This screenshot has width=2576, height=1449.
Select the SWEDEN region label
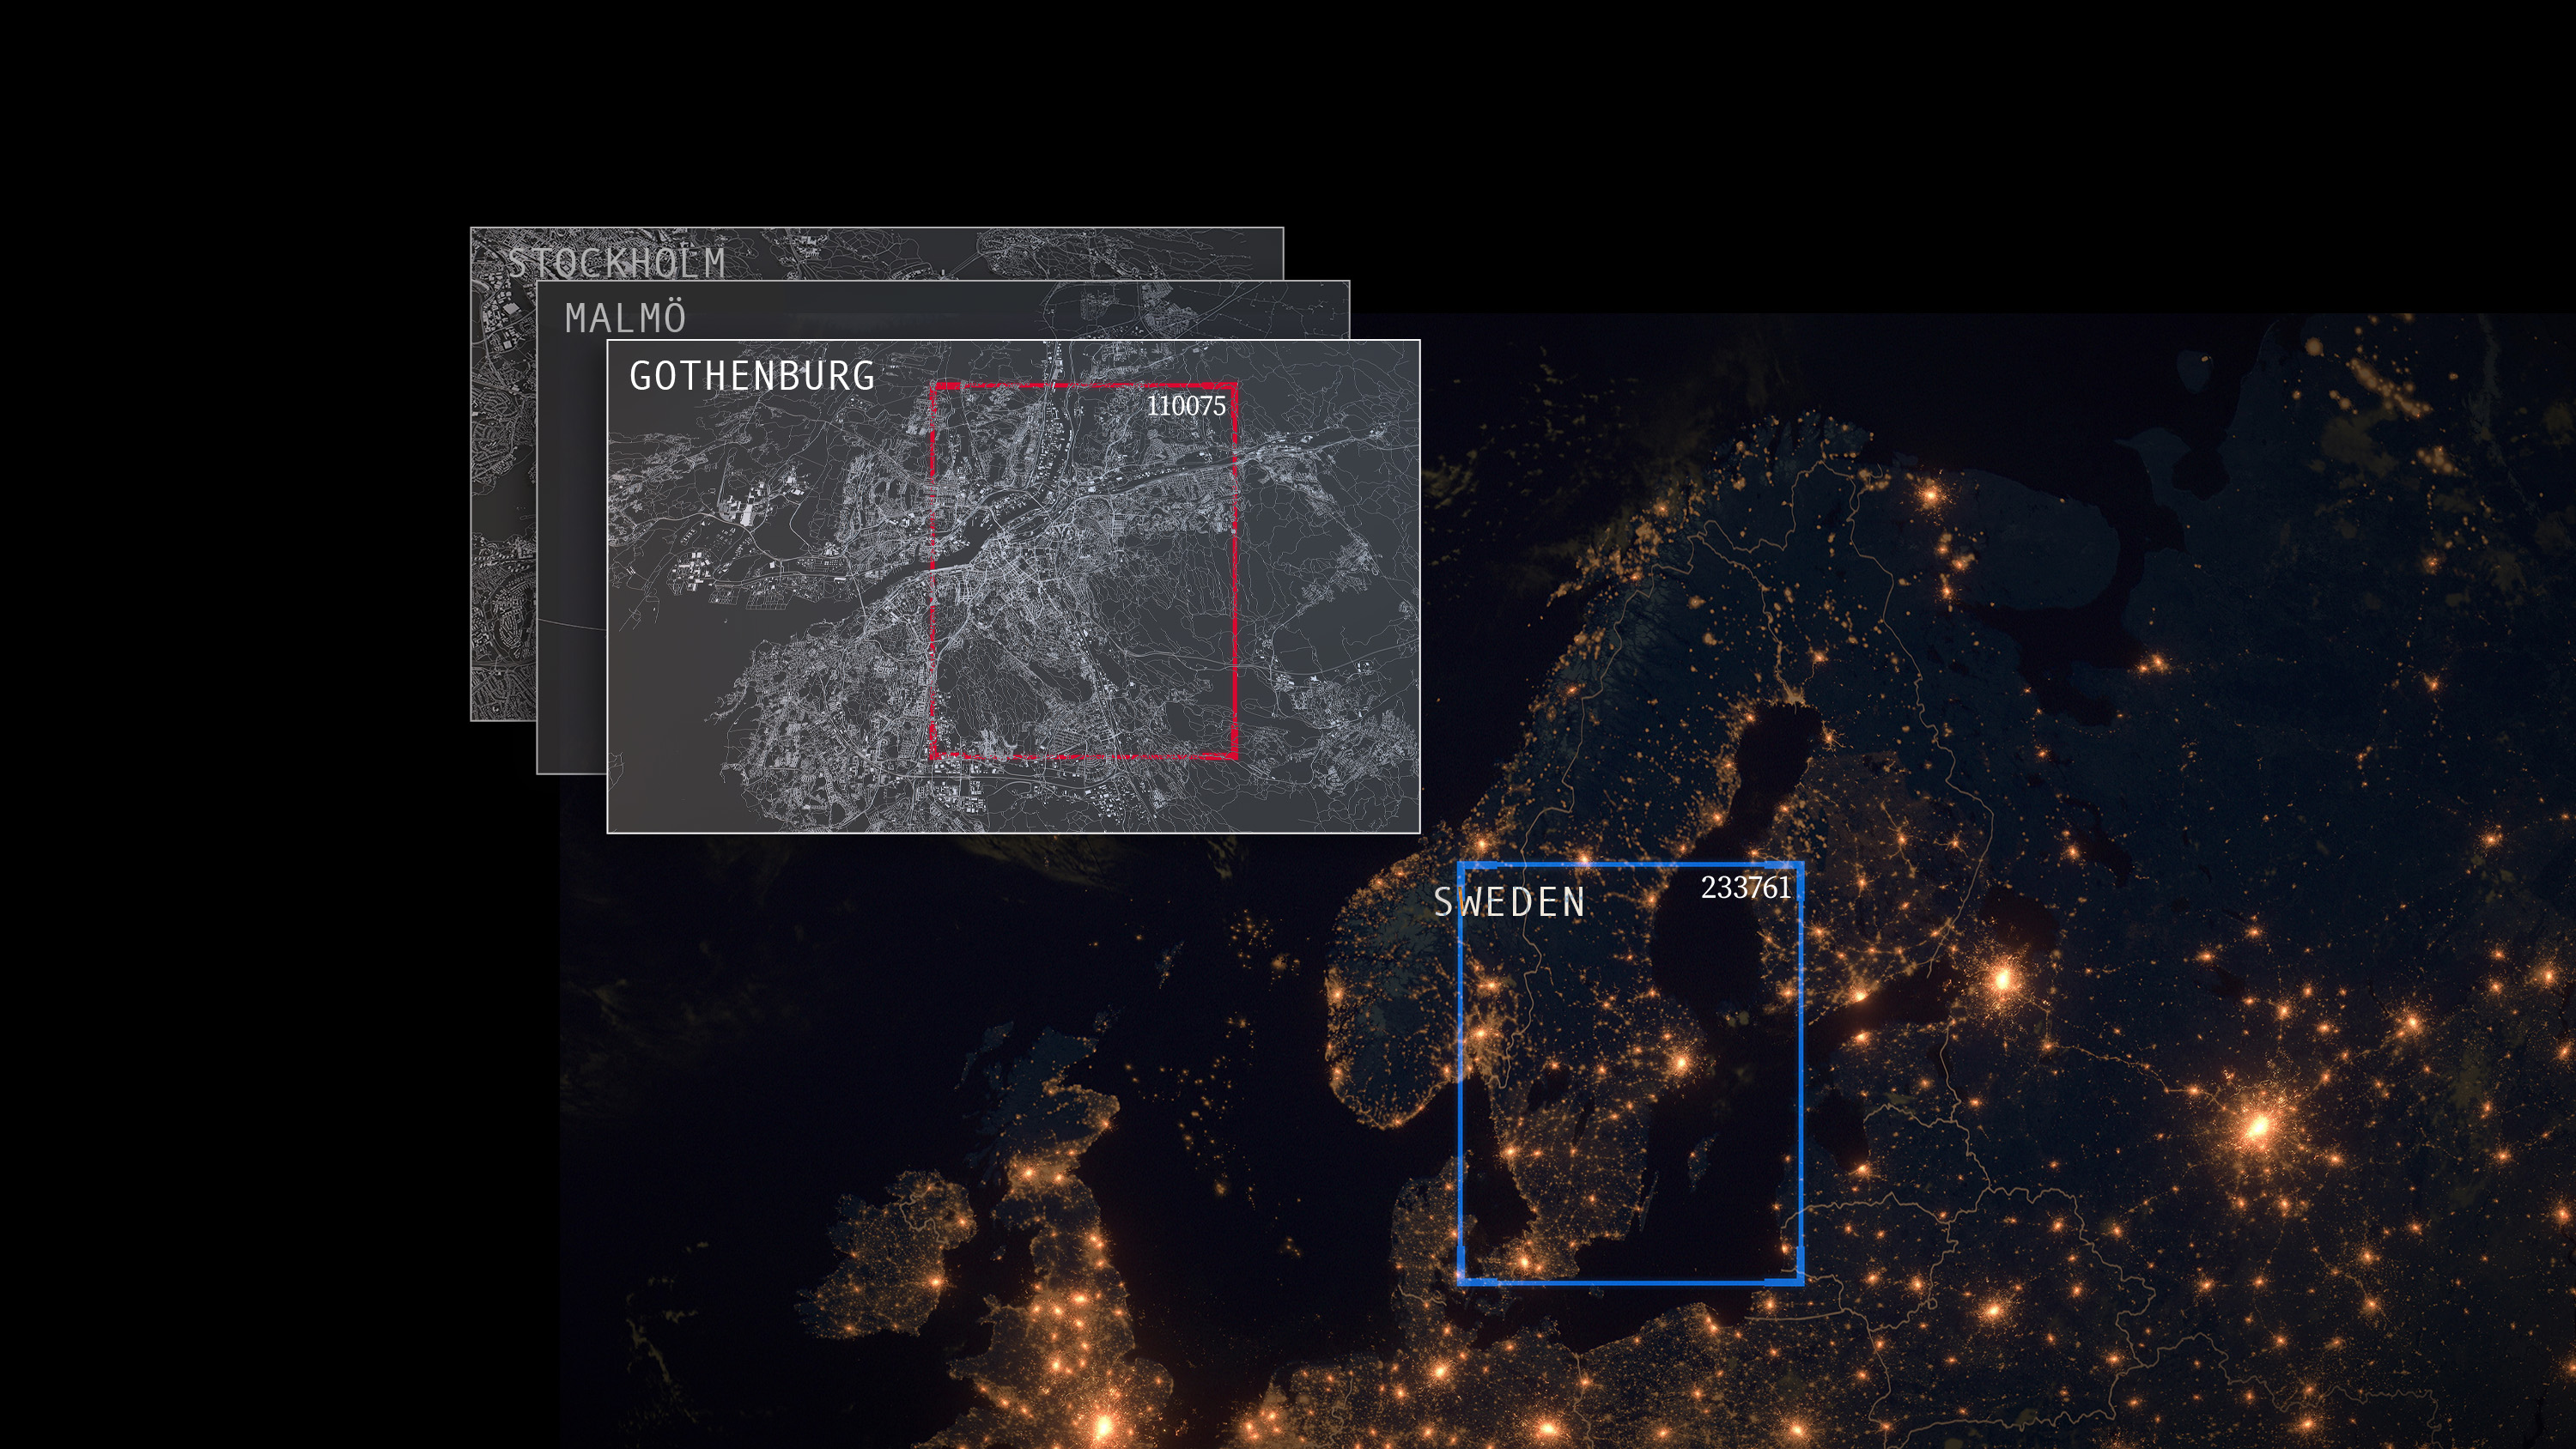(x=1509, y=903)
